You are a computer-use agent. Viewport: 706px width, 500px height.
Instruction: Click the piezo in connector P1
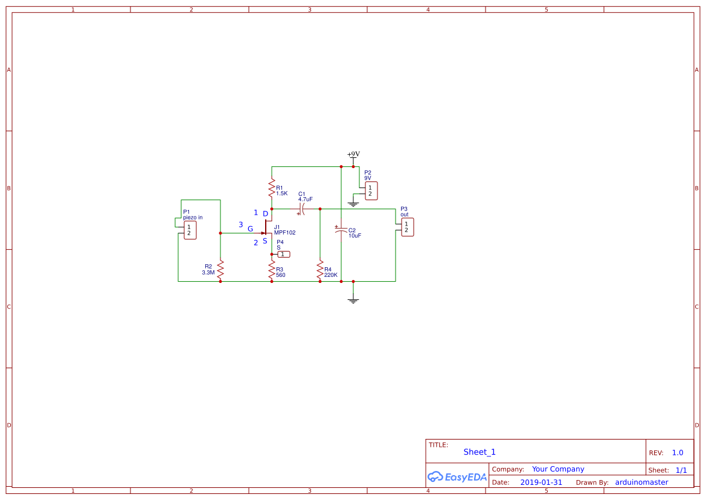coord(189,229)
